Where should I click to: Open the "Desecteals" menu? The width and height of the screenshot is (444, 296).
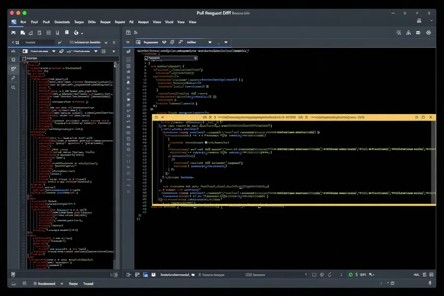[x=62, y=22]
